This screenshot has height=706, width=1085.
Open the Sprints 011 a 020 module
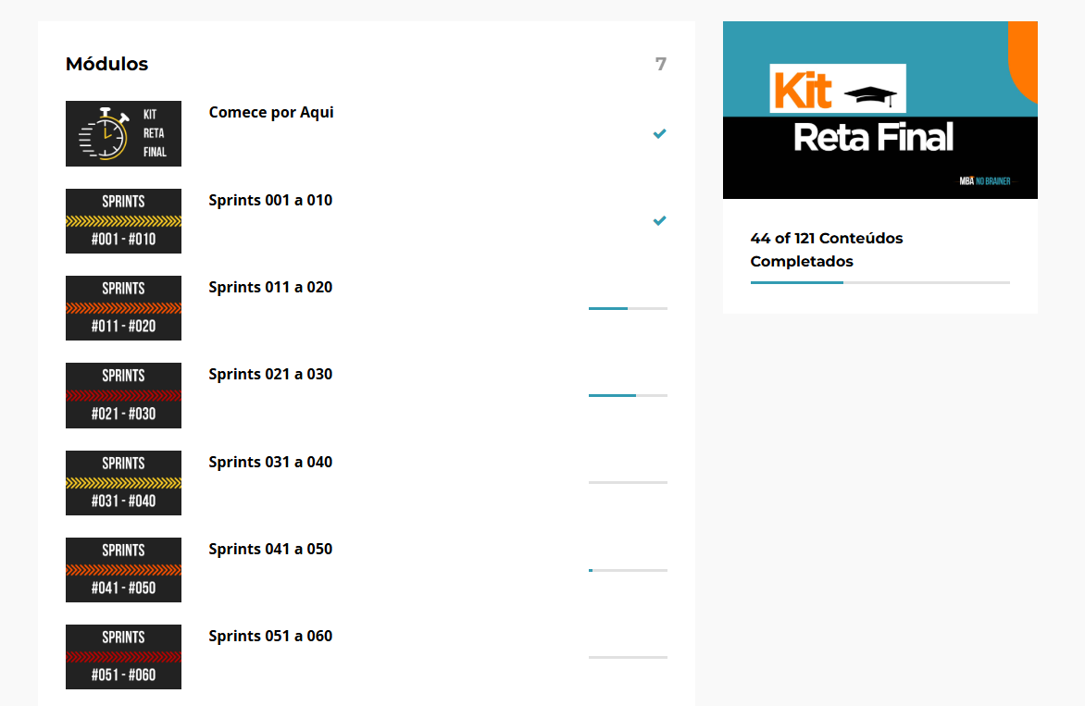(x=270, y=288)
